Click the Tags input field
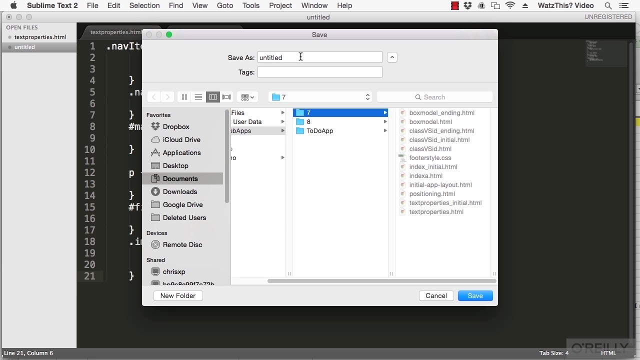 (320, 72)
